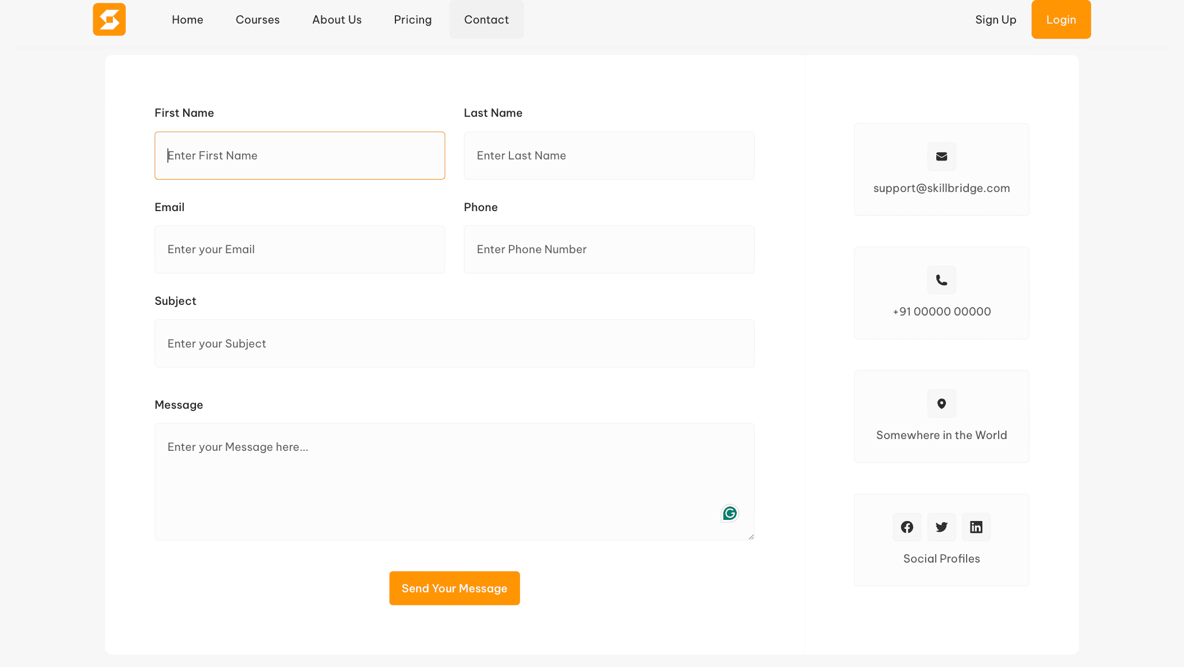Image resolution: width=1184 pixels, height=667 pixels.
Task: Open the Home page
Action: [x=188, y=20]
